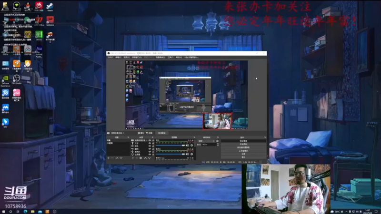Open the first mixer channel's gear settings
This screenshot has width=381, height=214.
click(x=192, y=146)
